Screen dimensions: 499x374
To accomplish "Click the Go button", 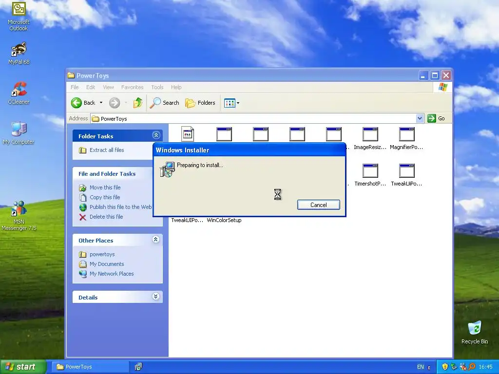I will (436, 118).
